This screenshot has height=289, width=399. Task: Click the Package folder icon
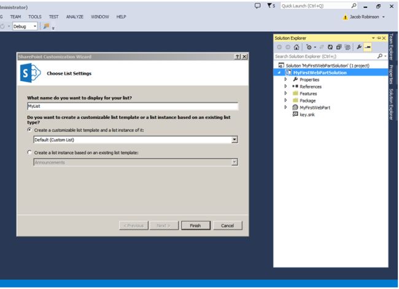[x=295, y=100]
